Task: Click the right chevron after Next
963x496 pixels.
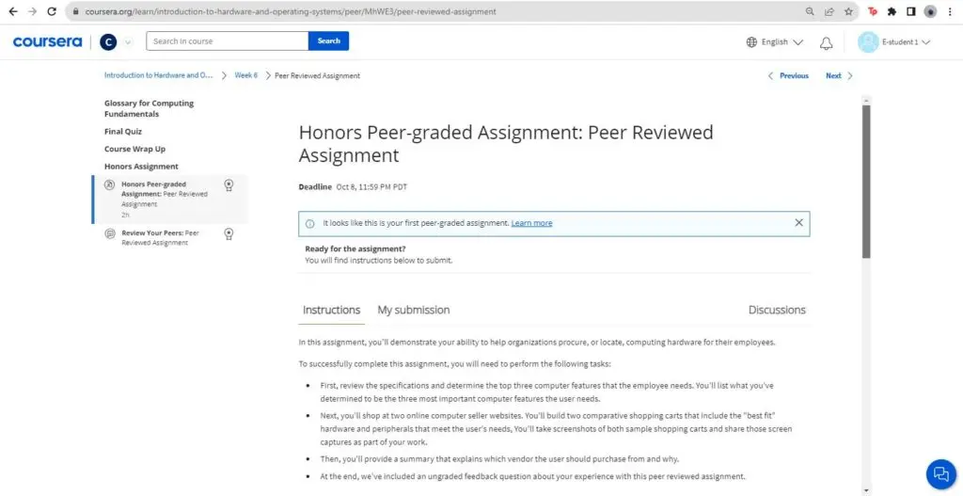Action: [x=850, y=75]
